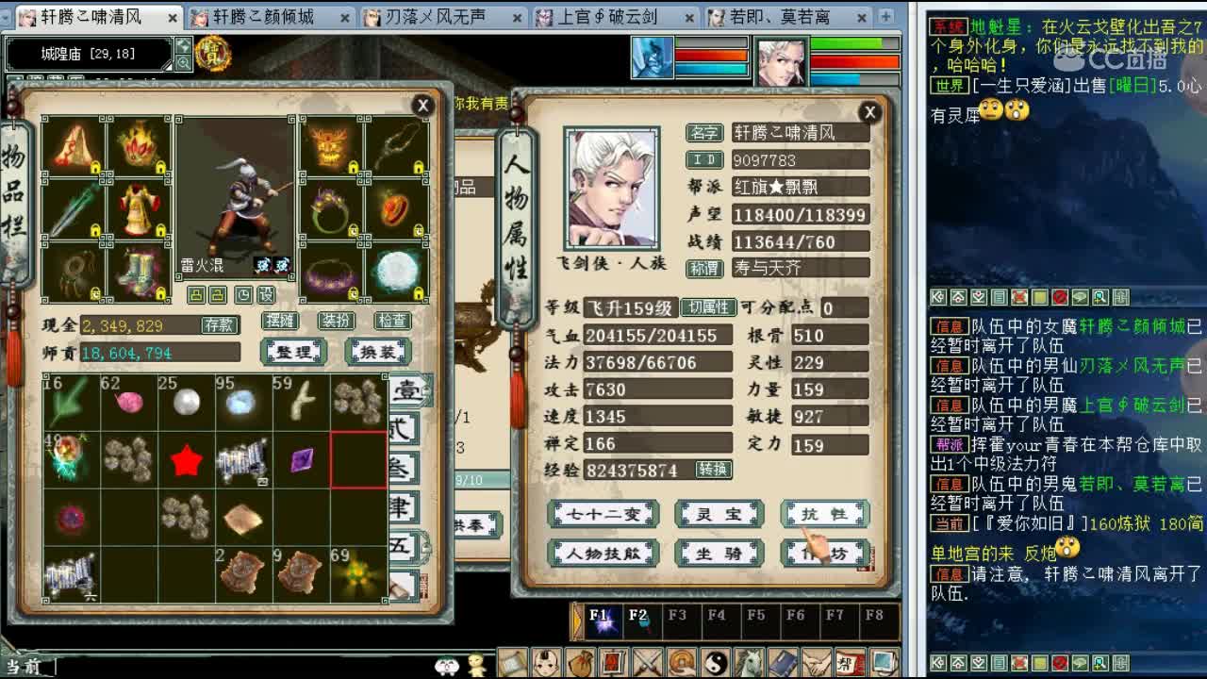Click the yellow square icon in upper chat toolbar

1040,297
